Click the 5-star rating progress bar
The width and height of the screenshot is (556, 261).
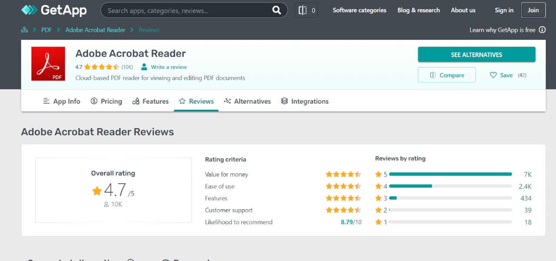(x=450, y=174)
